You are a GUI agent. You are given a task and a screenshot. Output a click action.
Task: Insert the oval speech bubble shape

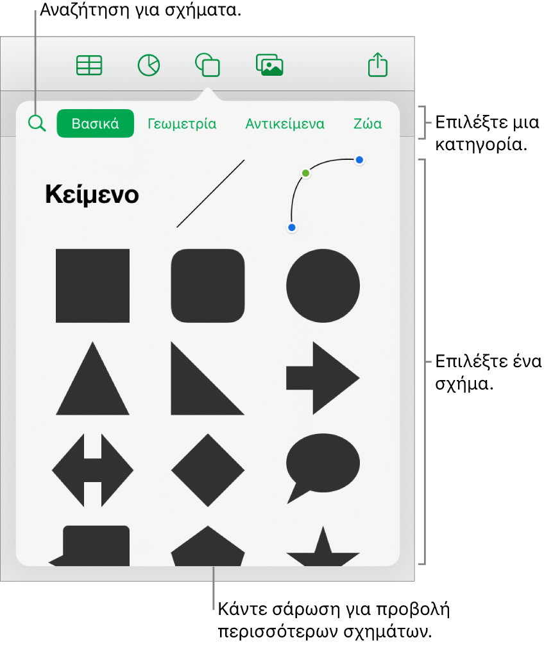tap(323, 469)
